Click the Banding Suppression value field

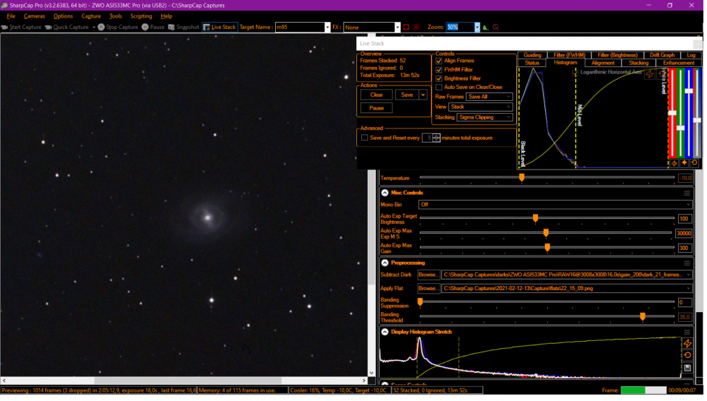click(684, 303)
